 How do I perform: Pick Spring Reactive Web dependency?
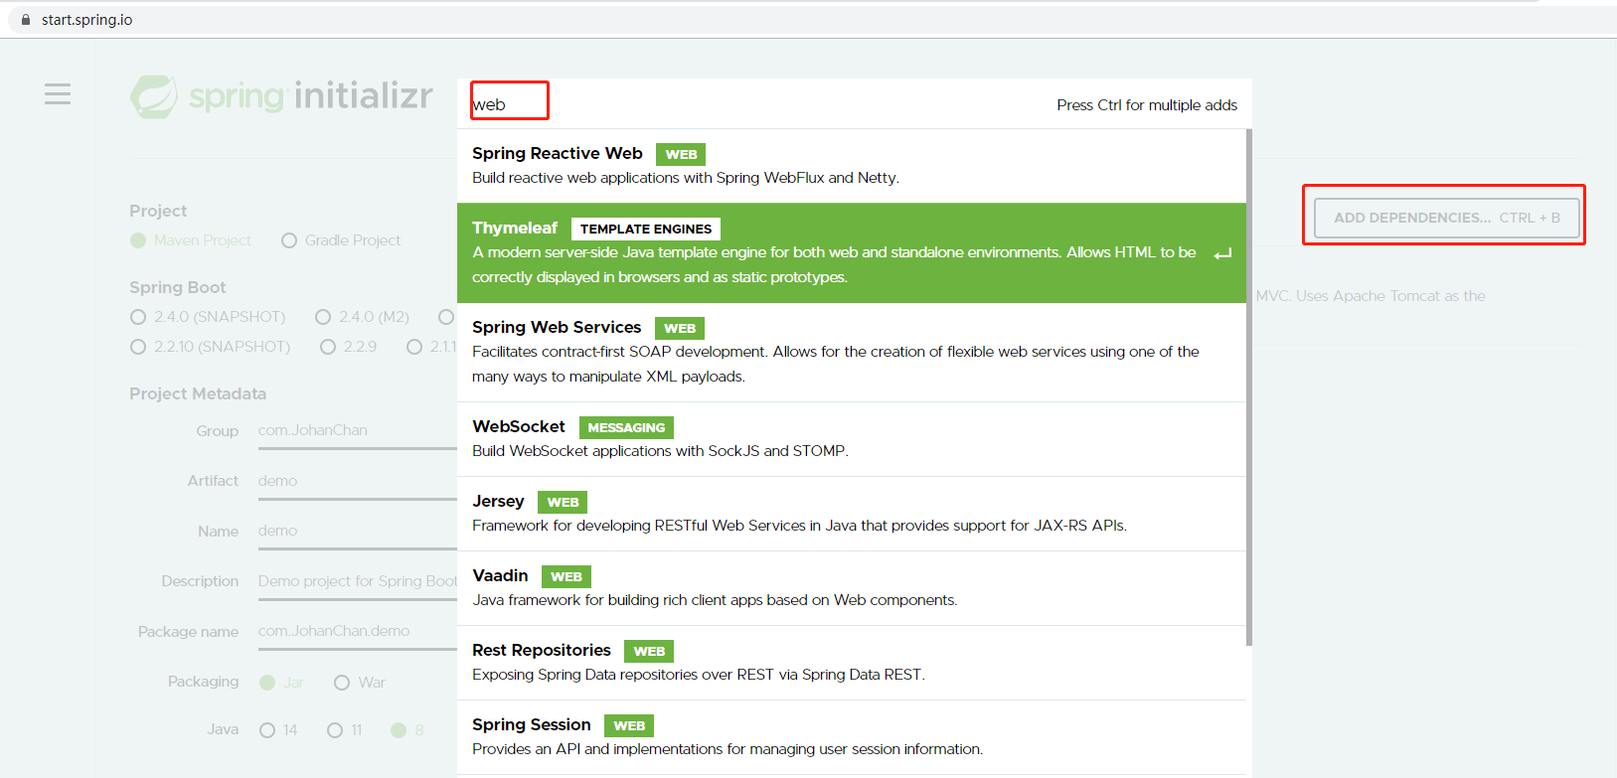852,166
